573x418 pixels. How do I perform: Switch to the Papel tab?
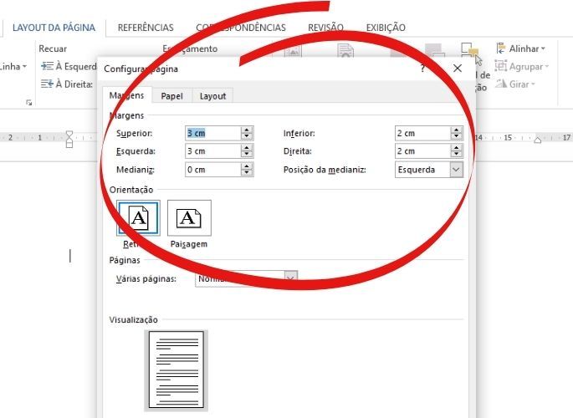[x=172, y=96]
